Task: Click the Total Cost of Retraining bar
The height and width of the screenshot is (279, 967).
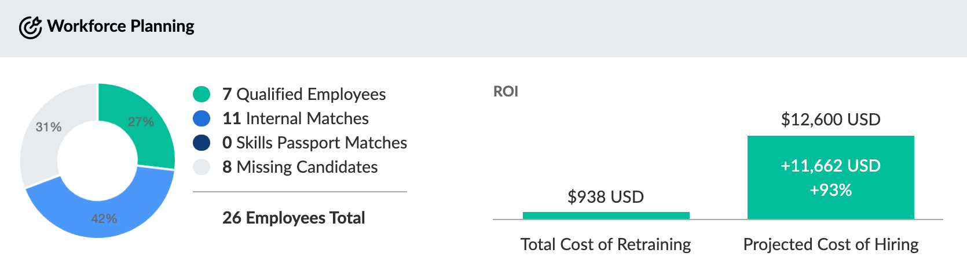Action: tap(606, 215)
